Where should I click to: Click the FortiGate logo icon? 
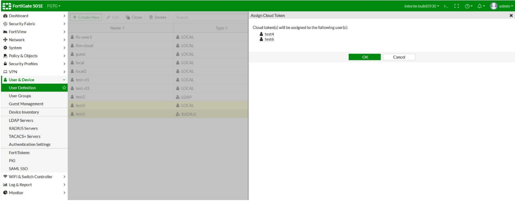(x=7, y=6)
